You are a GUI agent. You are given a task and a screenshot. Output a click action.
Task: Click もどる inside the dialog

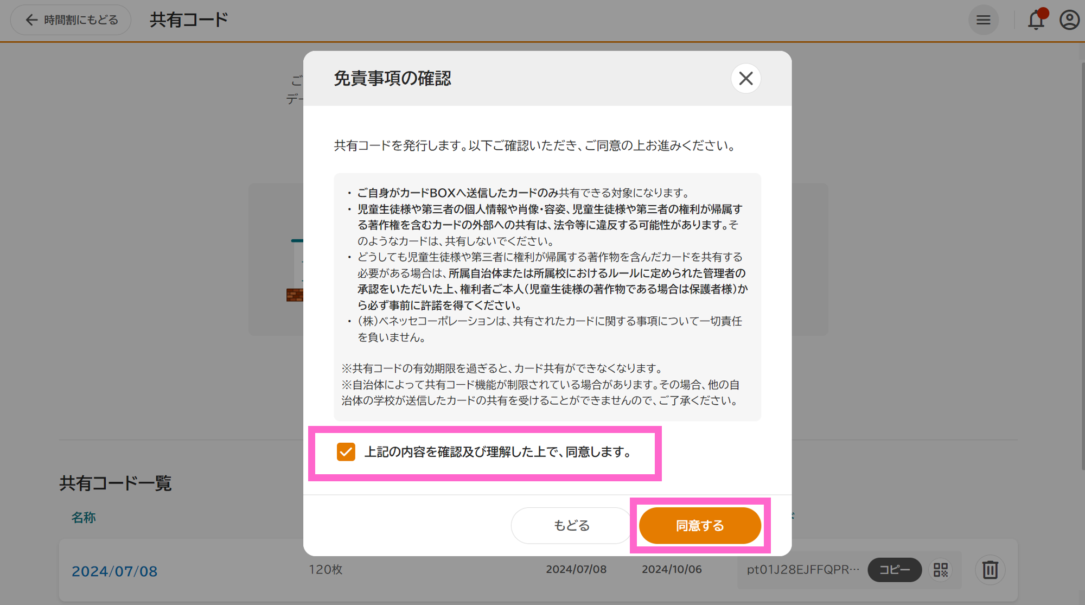571,525
